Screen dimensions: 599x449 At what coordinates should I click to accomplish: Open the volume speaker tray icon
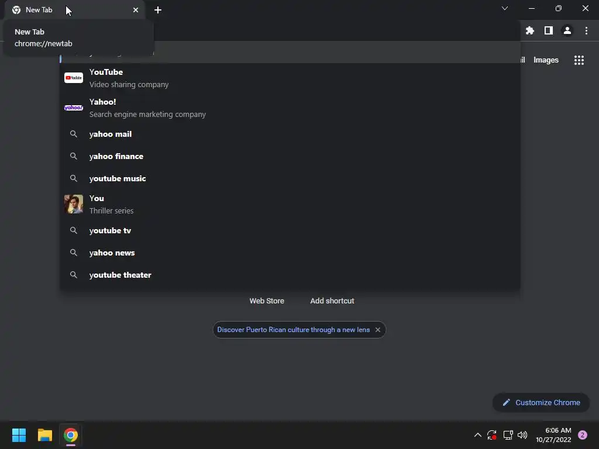tap(522, 435)
